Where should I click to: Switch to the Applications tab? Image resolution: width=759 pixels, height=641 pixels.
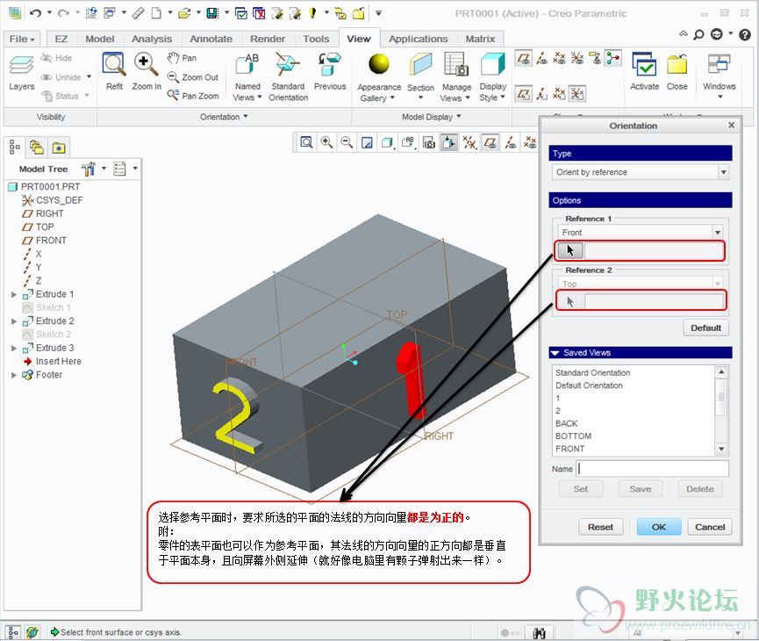(x=418, y=39)
